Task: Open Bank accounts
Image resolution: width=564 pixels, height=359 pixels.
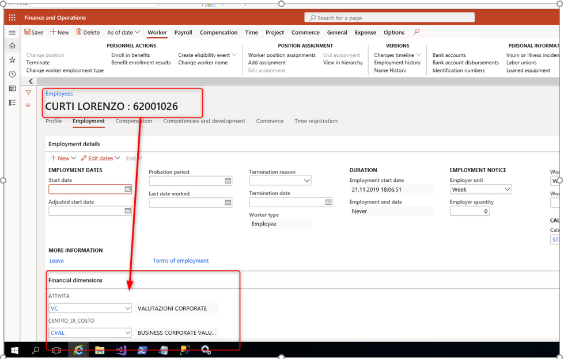Action: tap(449, 55)
